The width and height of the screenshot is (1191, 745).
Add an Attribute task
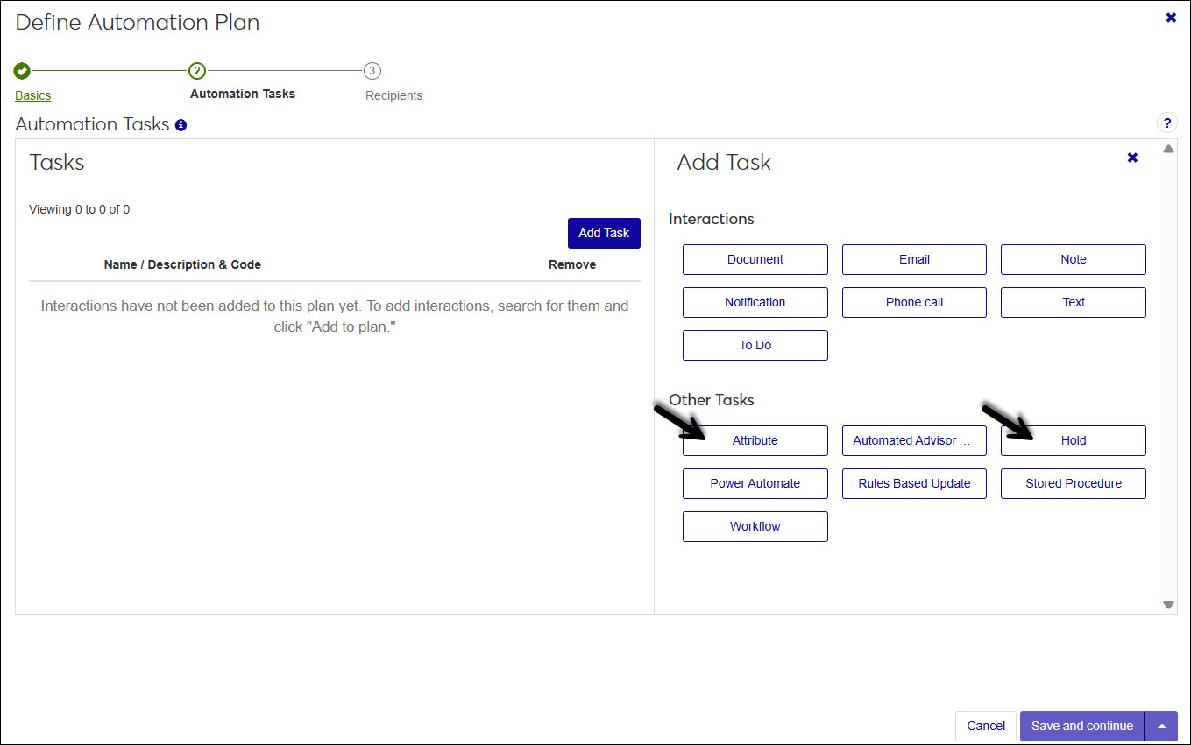755,440
